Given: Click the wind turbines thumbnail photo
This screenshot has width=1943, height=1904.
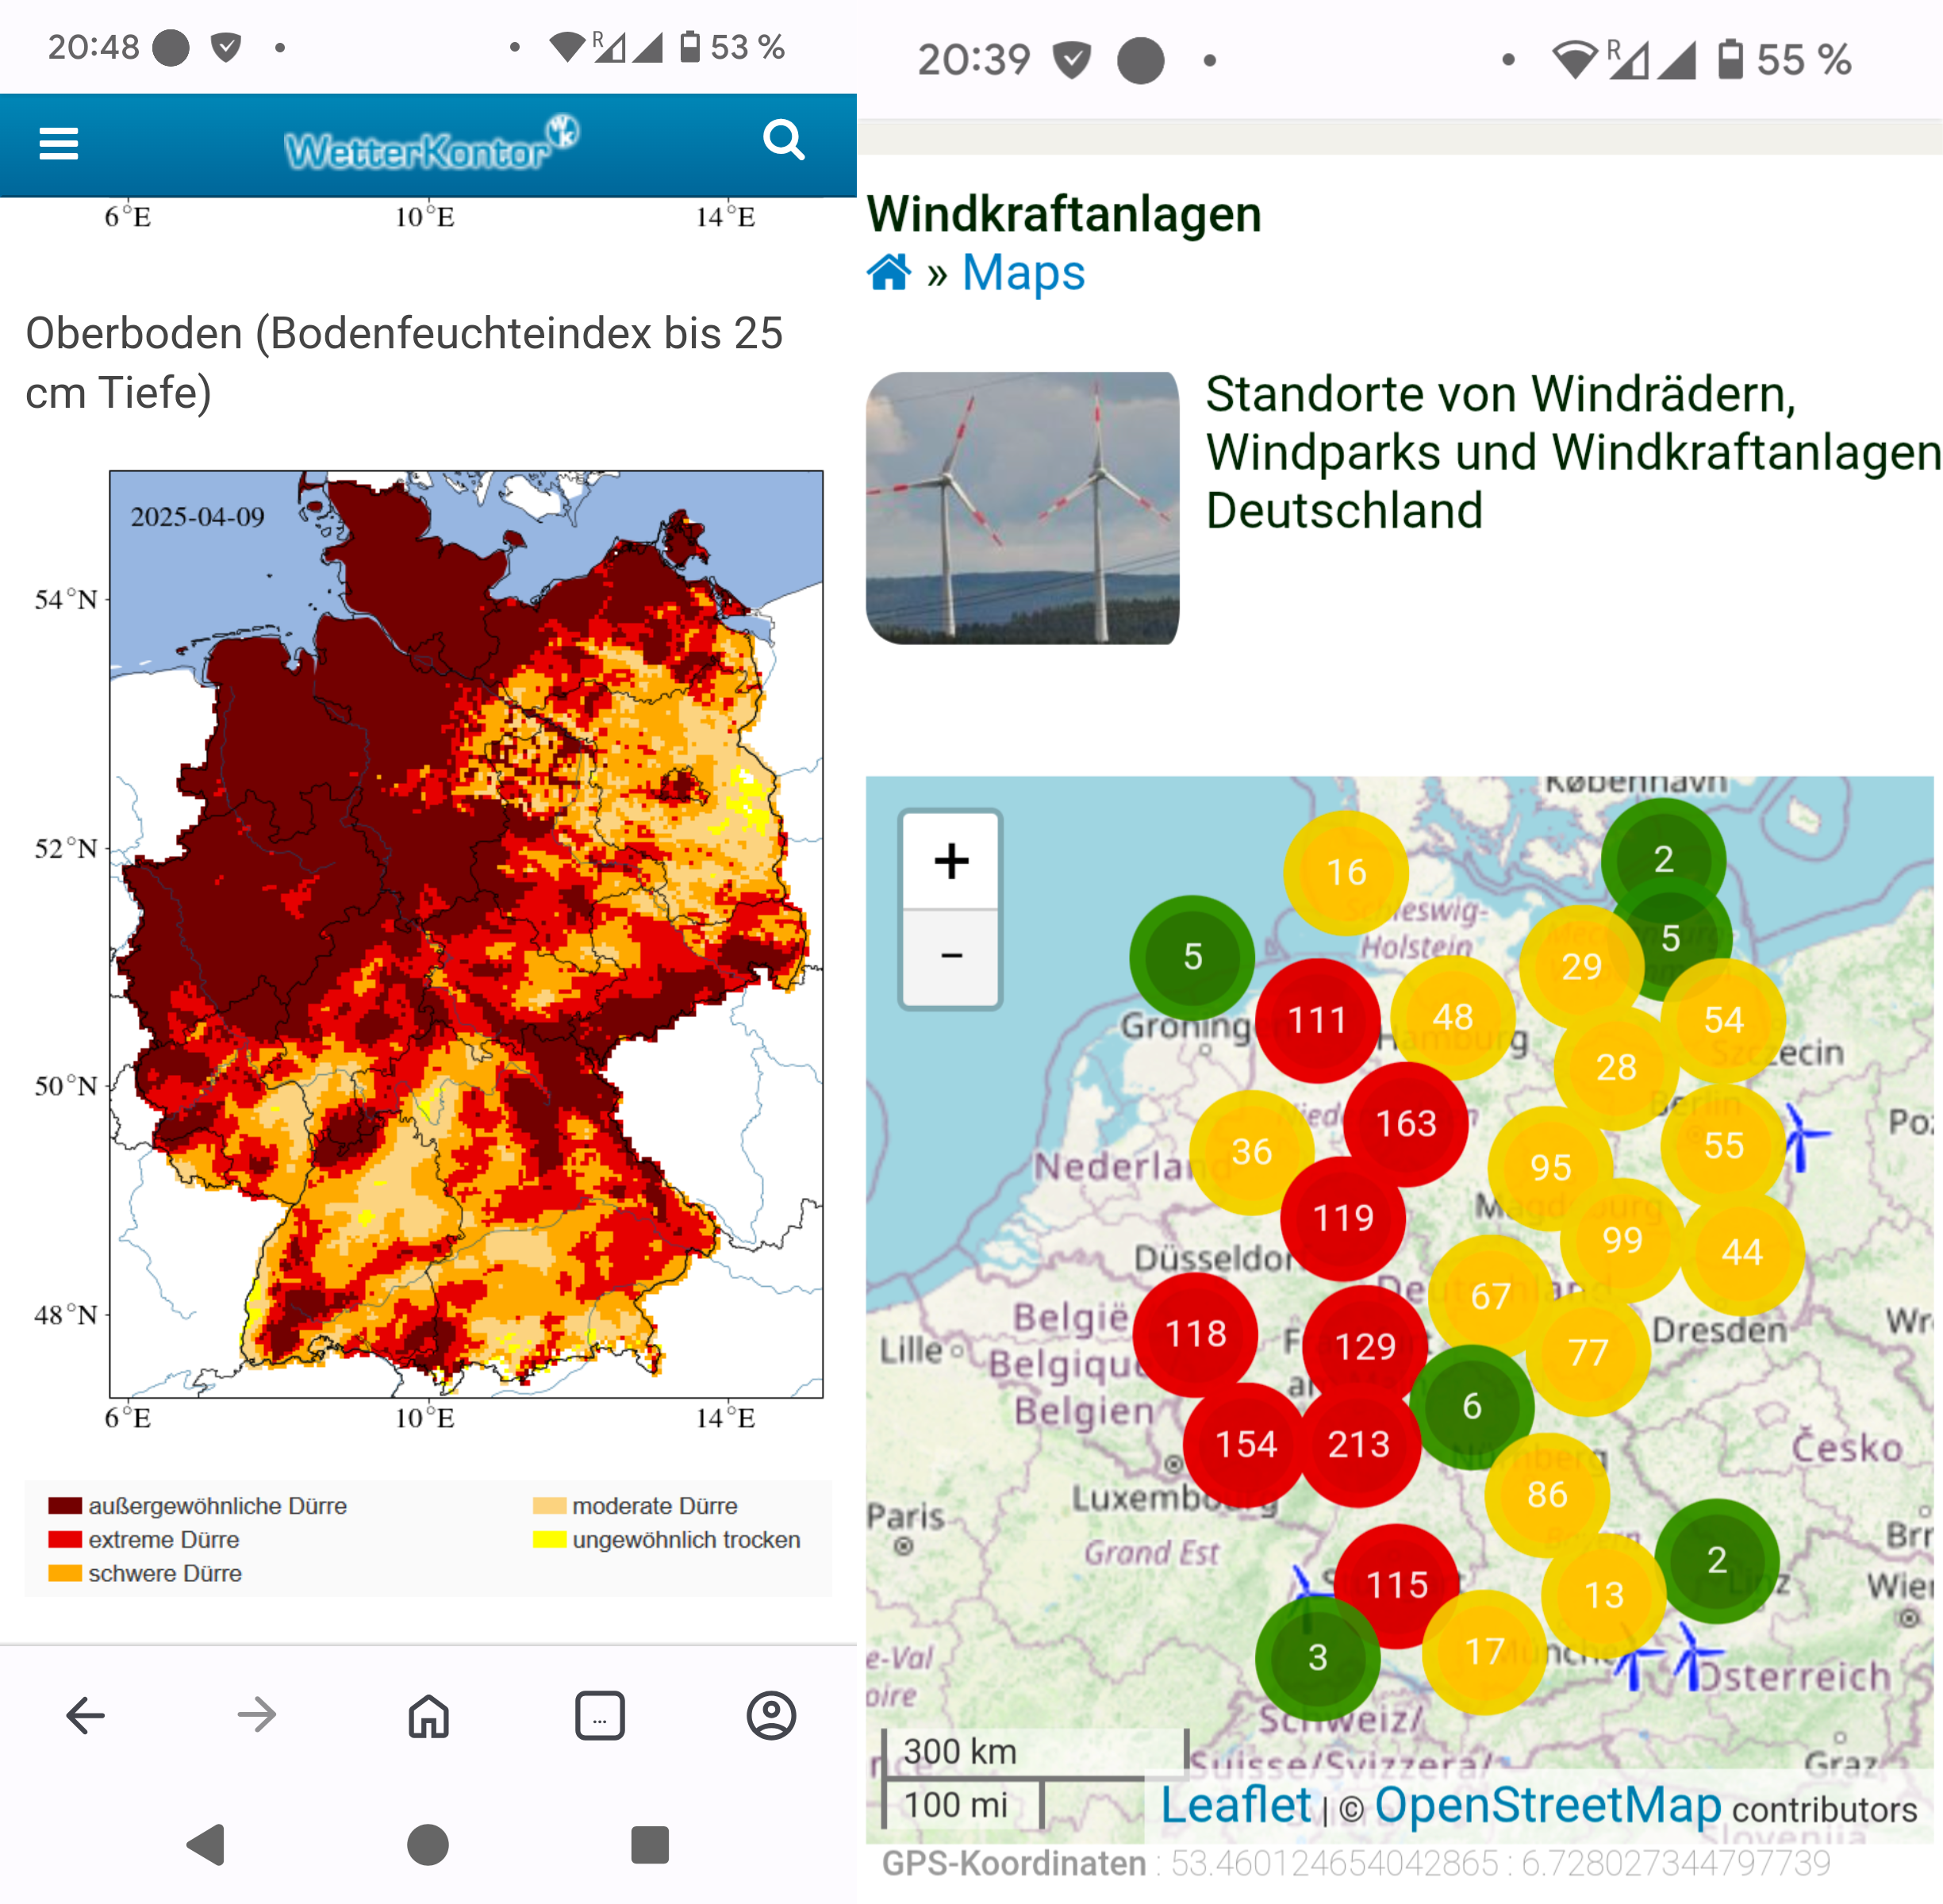Looking at the screenshot, I should (1022, 508).
